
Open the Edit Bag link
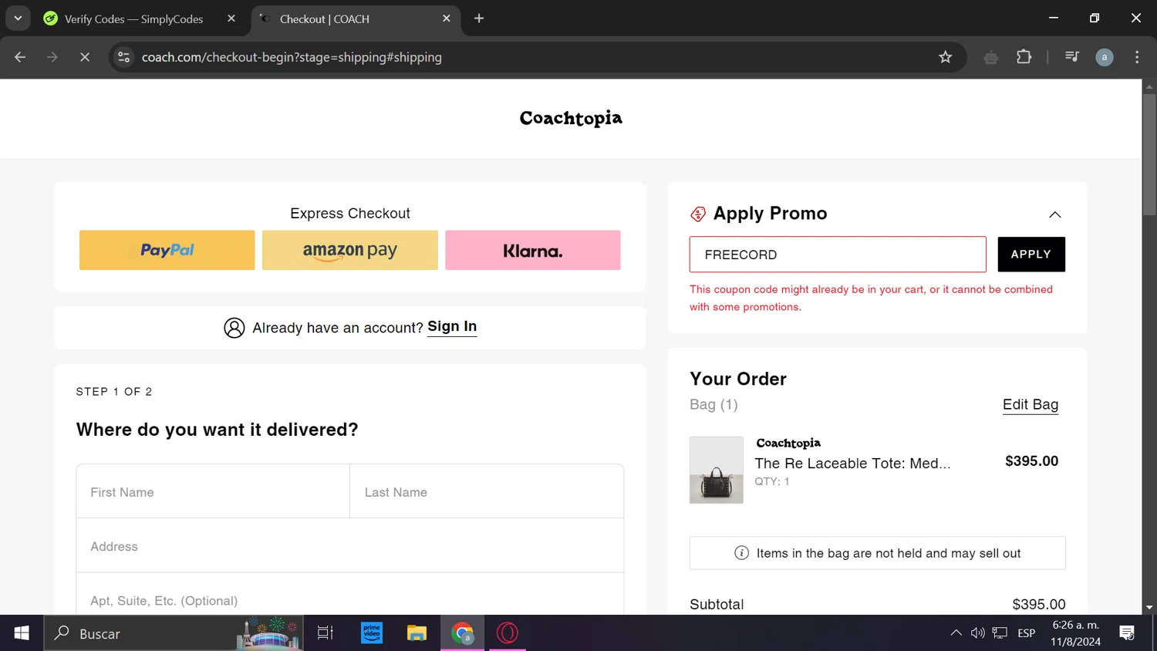click(1031, 405)
